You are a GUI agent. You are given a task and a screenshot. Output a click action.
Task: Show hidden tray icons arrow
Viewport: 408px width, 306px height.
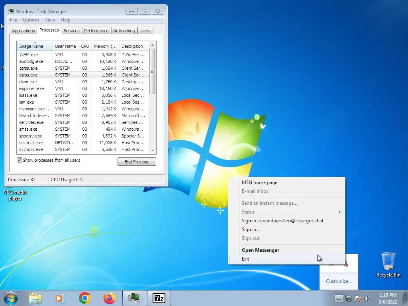pos(339,298)
